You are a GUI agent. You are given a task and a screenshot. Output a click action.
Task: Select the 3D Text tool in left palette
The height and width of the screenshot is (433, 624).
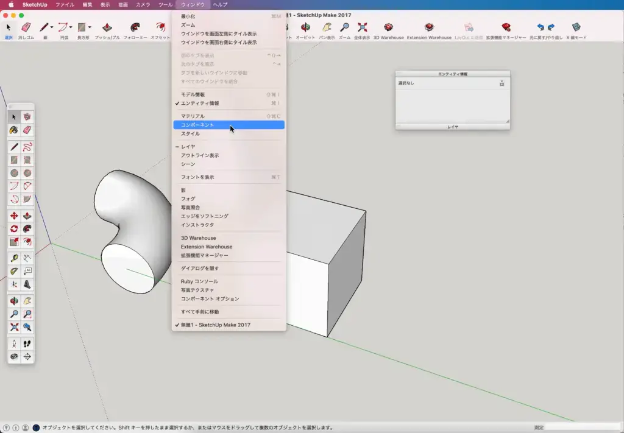point(27,284)
